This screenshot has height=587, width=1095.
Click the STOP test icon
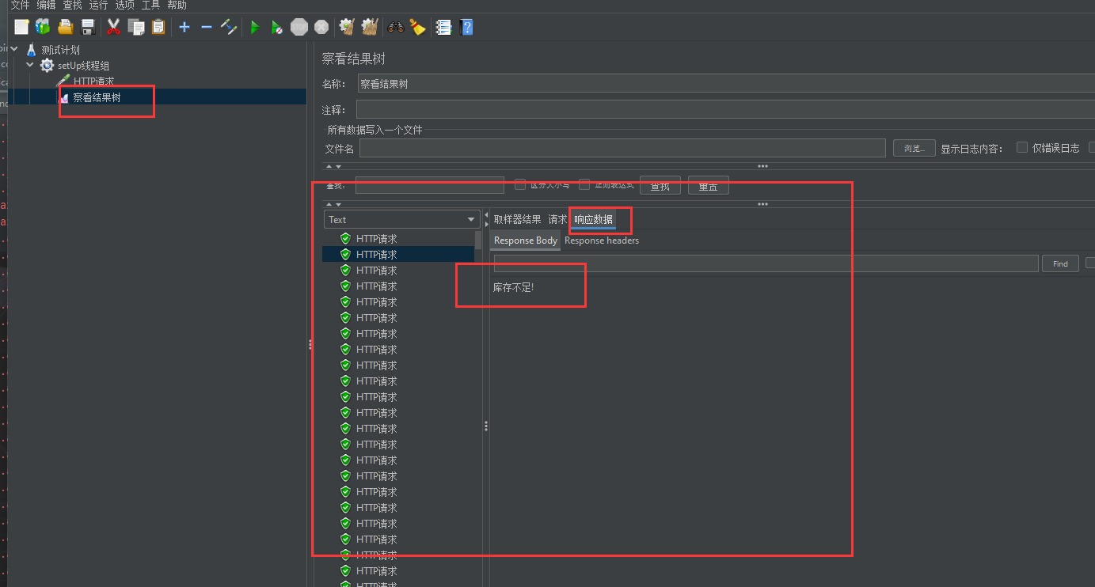(x=298, y=28)
